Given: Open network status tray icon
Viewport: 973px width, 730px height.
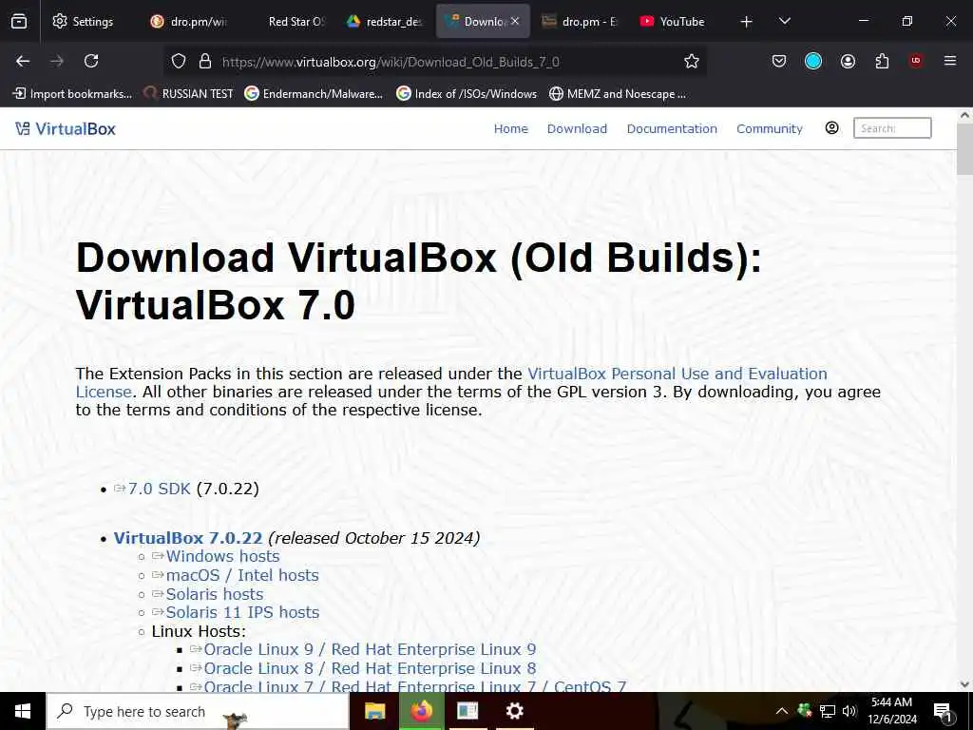Looking at the screenshot, I should tap(828, 711).
